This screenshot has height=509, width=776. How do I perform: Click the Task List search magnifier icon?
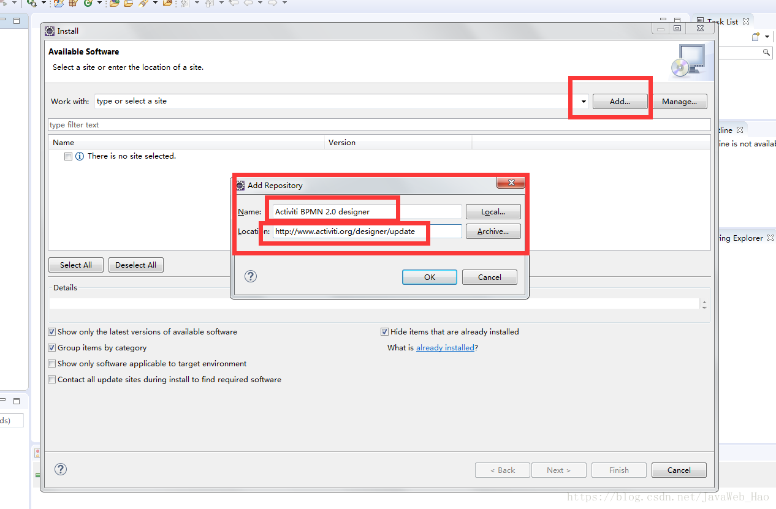[766, 53]
